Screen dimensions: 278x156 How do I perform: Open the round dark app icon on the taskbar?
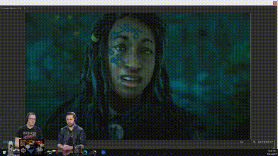coord(93,153)
